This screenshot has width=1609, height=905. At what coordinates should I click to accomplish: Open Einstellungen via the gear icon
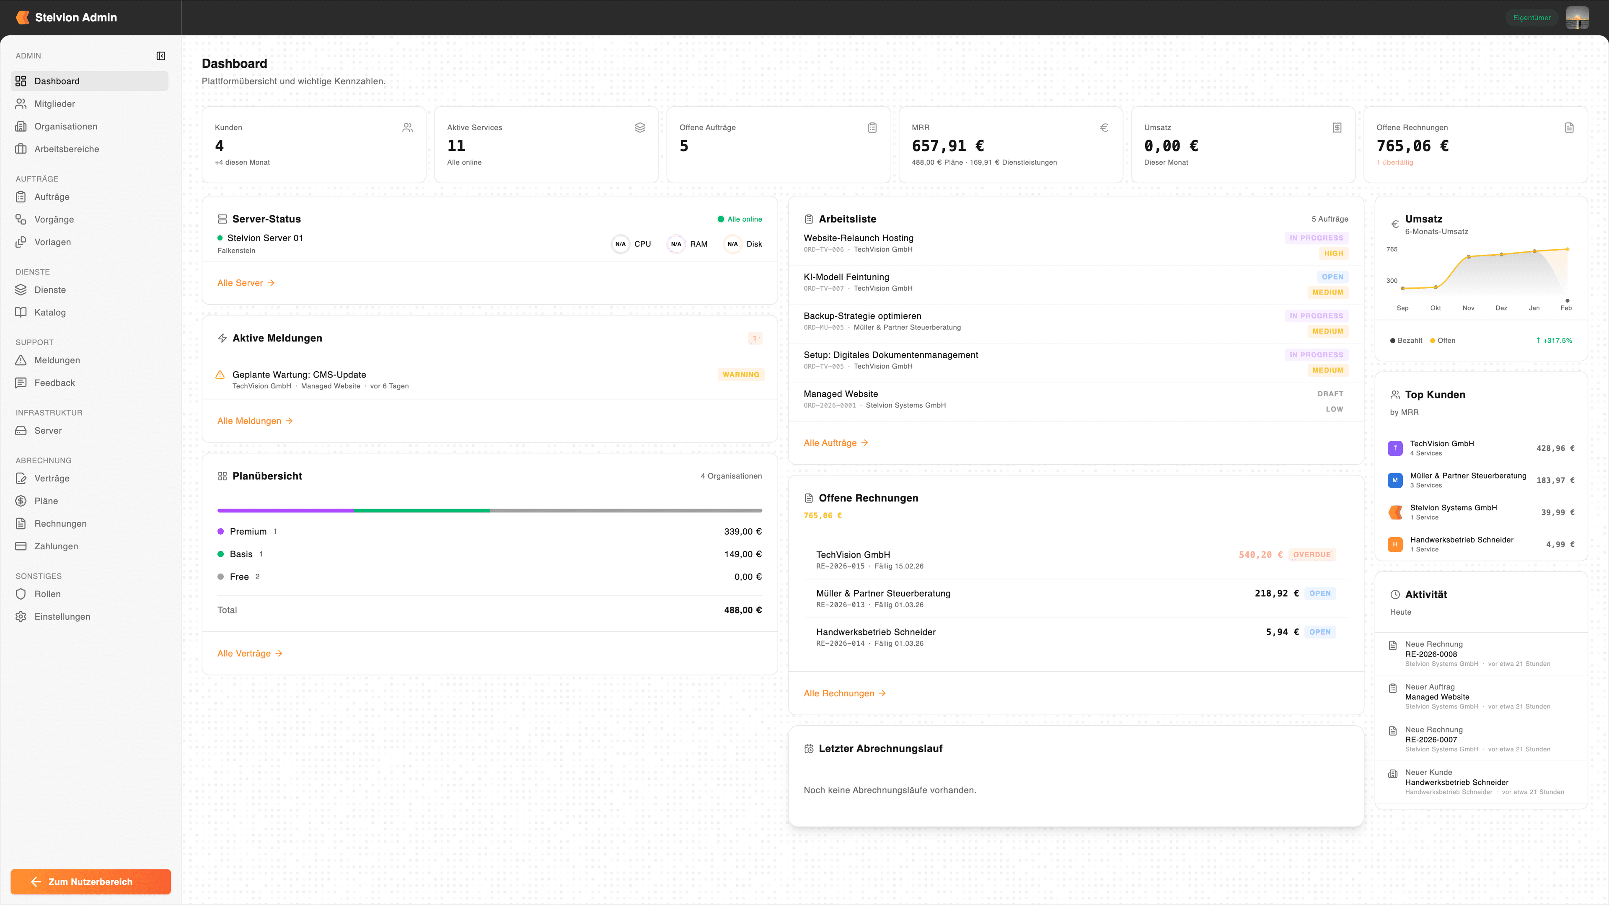(x=21, y=616)
